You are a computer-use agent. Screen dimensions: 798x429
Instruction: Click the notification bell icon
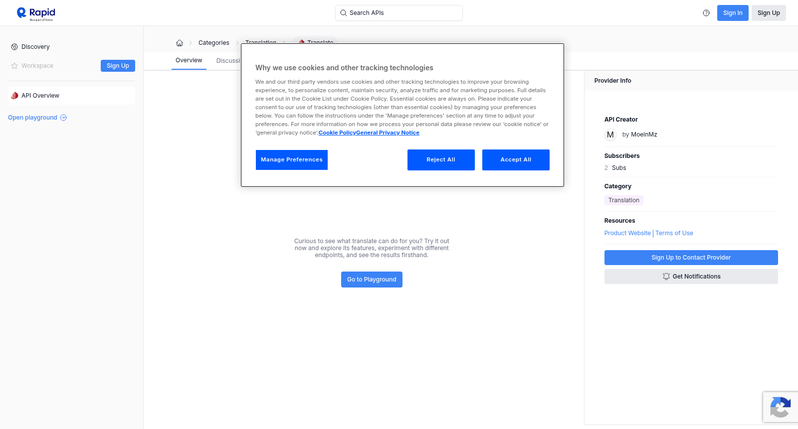(x=666, y=277)
